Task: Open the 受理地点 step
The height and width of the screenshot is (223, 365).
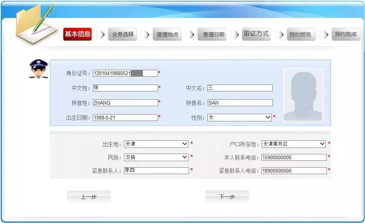Action: click(167, 34)
